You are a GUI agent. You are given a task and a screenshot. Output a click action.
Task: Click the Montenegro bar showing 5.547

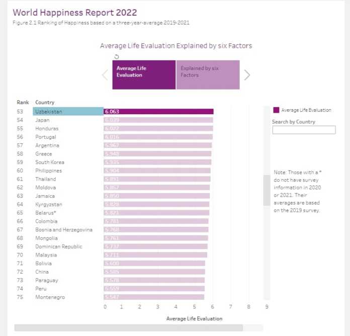[x=154, y=297]
